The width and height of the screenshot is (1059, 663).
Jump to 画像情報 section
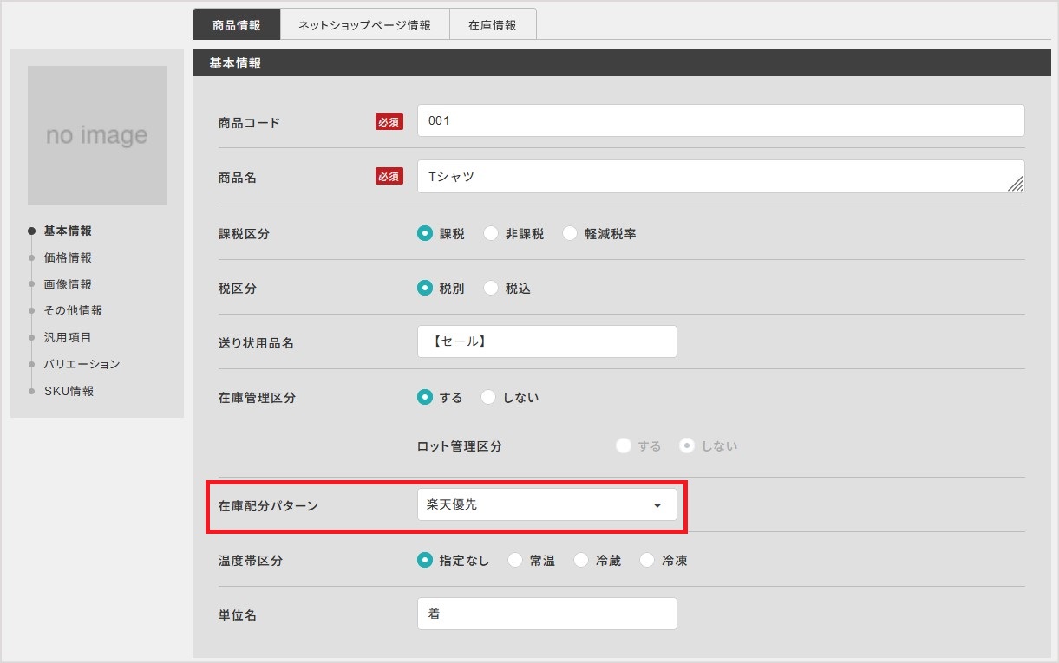pyautogui.click(x=68, y=284)
